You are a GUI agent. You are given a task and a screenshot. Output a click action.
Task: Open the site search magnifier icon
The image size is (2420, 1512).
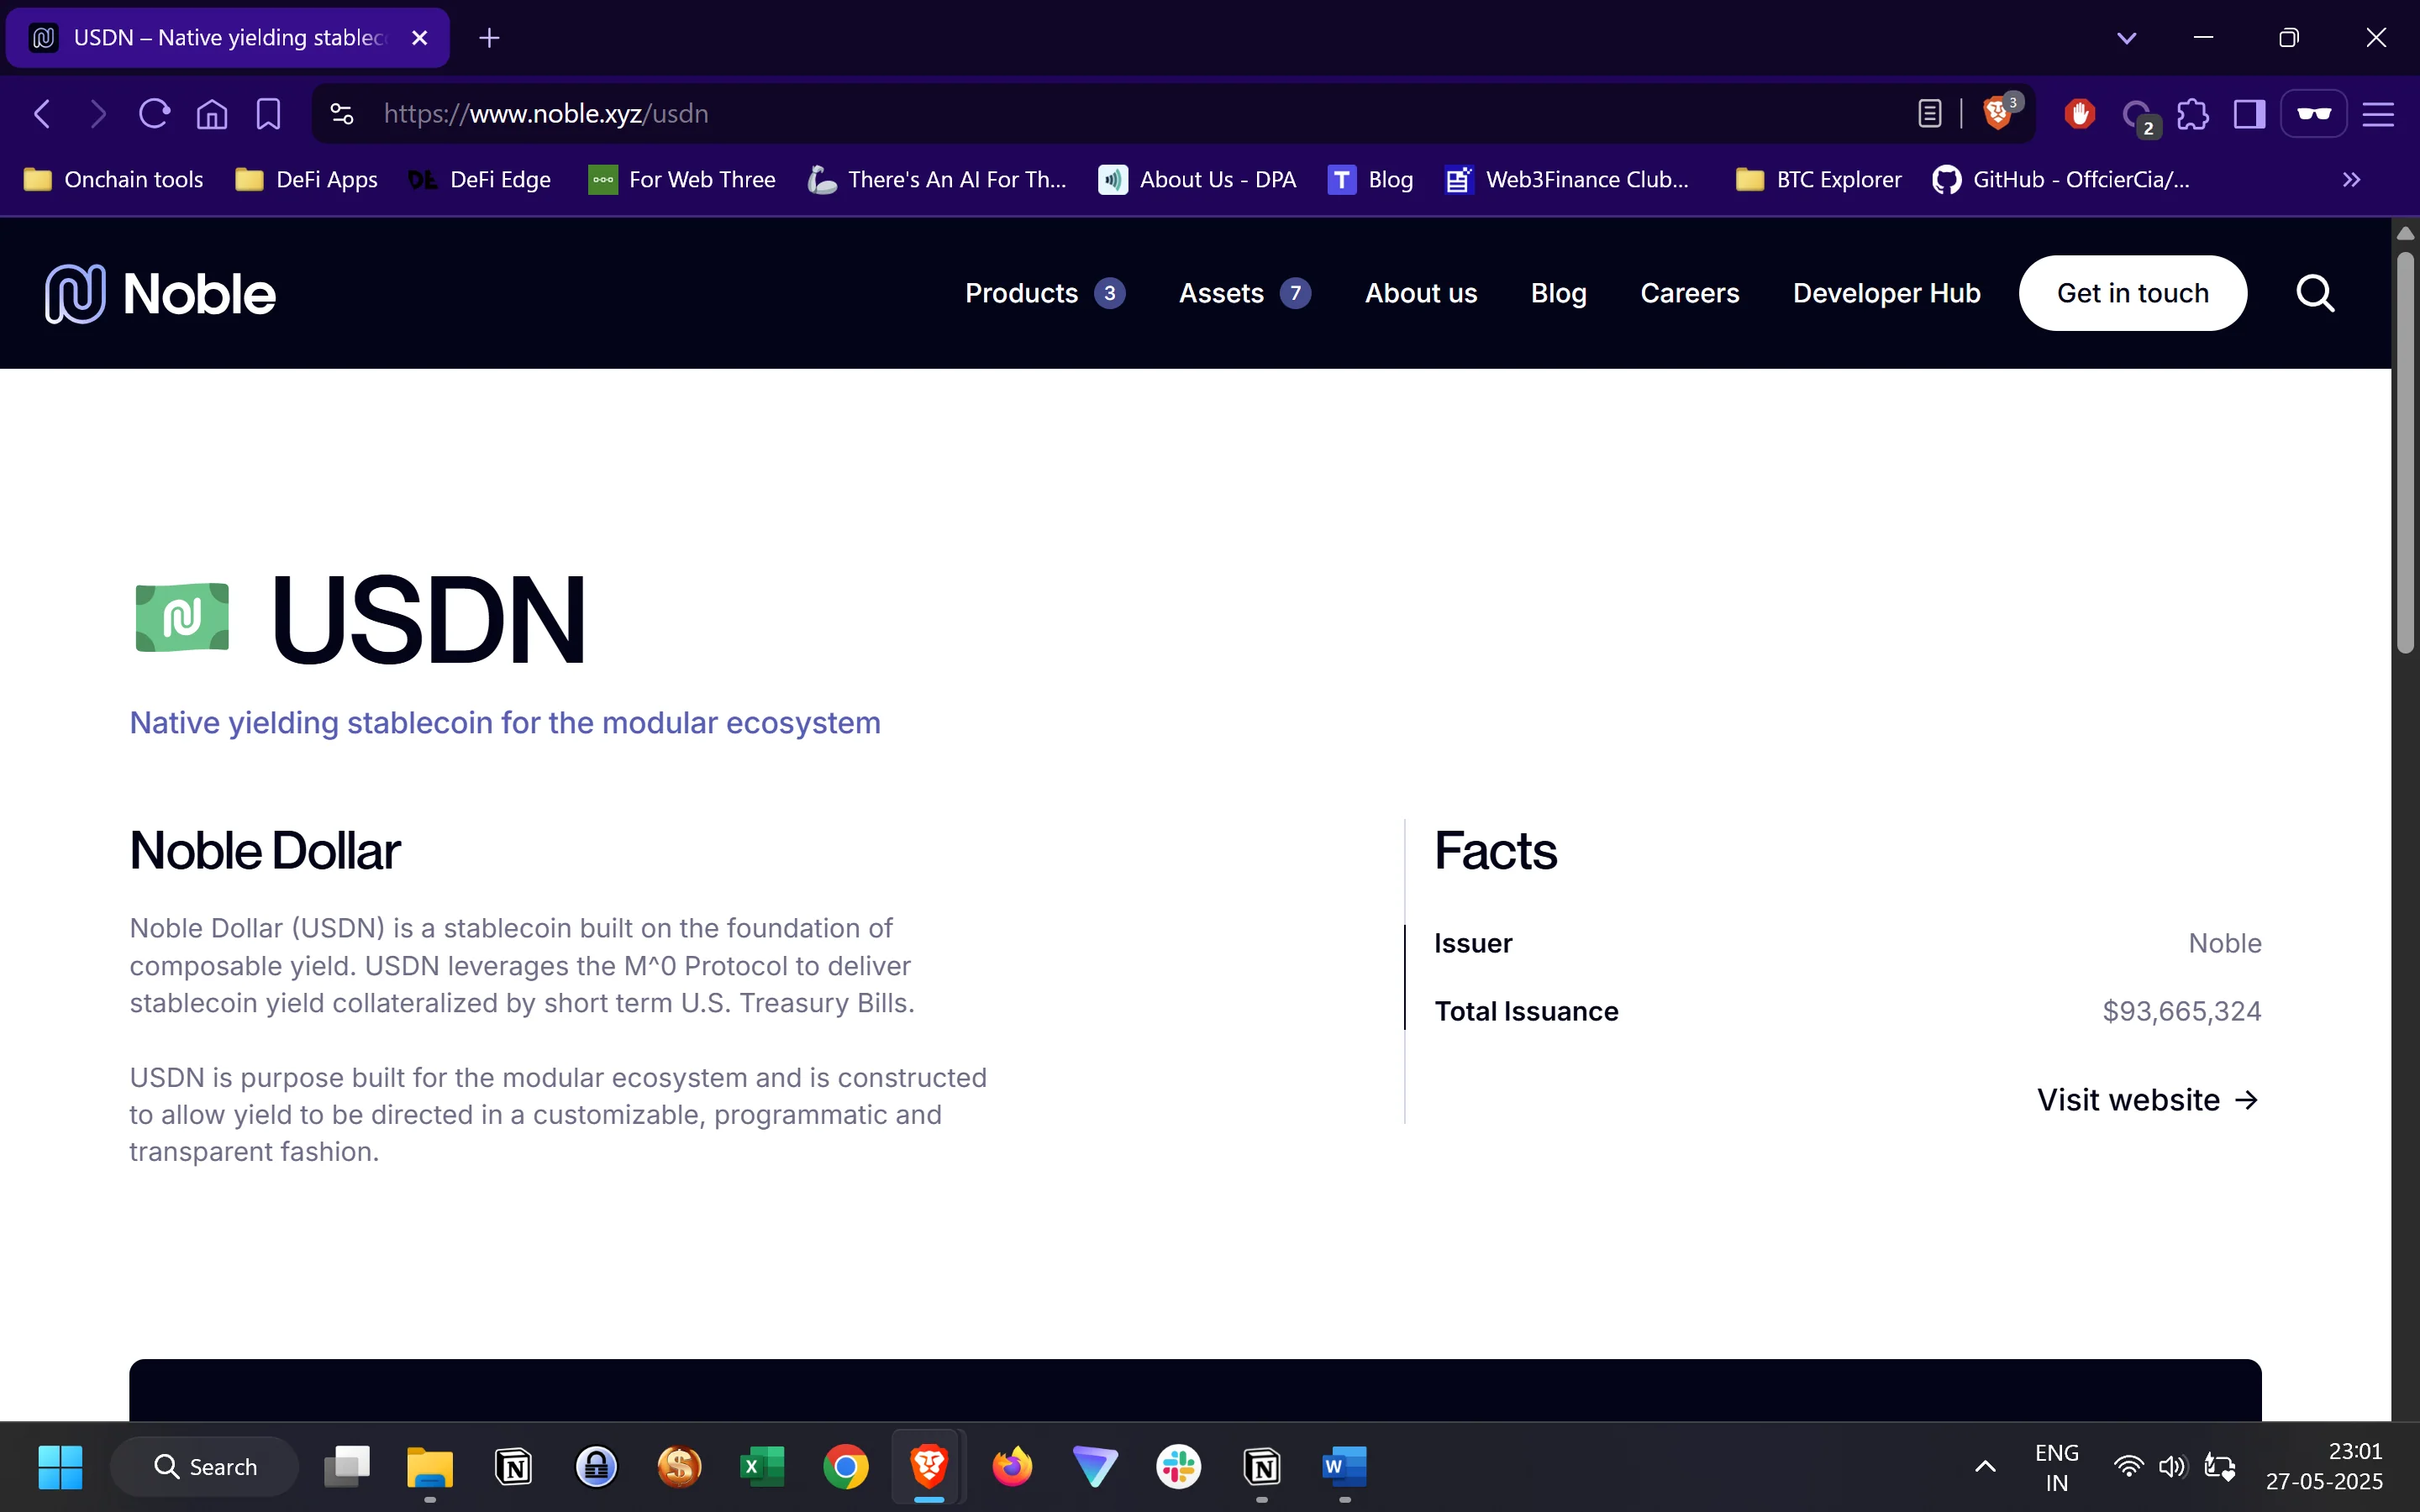click(2315, 293)
